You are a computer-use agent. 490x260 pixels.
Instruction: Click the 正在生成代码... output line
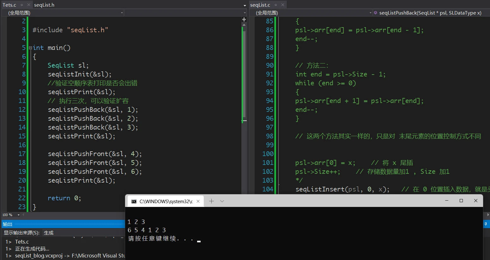(27, 249)
